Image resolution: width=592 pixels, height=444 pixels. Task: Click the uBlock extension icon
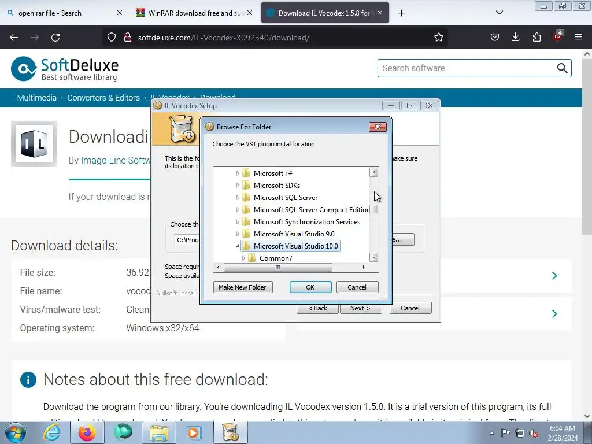pos(558,36)
